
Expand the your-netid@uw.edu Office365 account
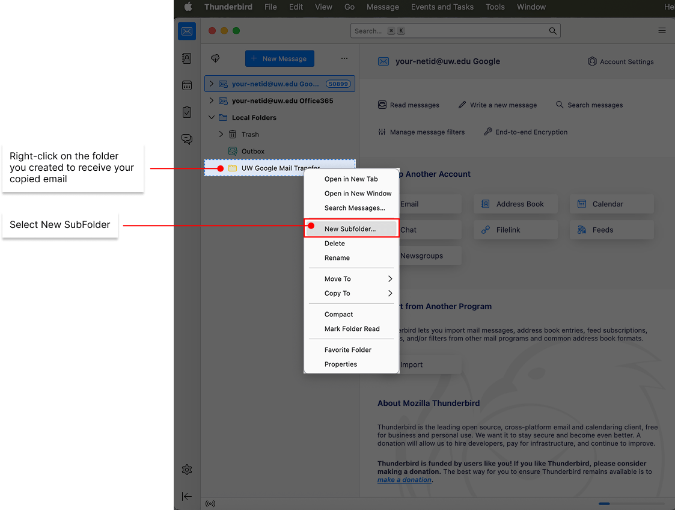[212, 100]
